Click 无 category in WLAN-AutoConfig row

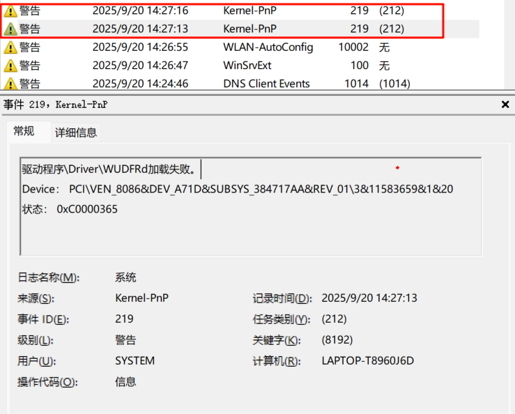coord(384,47)
